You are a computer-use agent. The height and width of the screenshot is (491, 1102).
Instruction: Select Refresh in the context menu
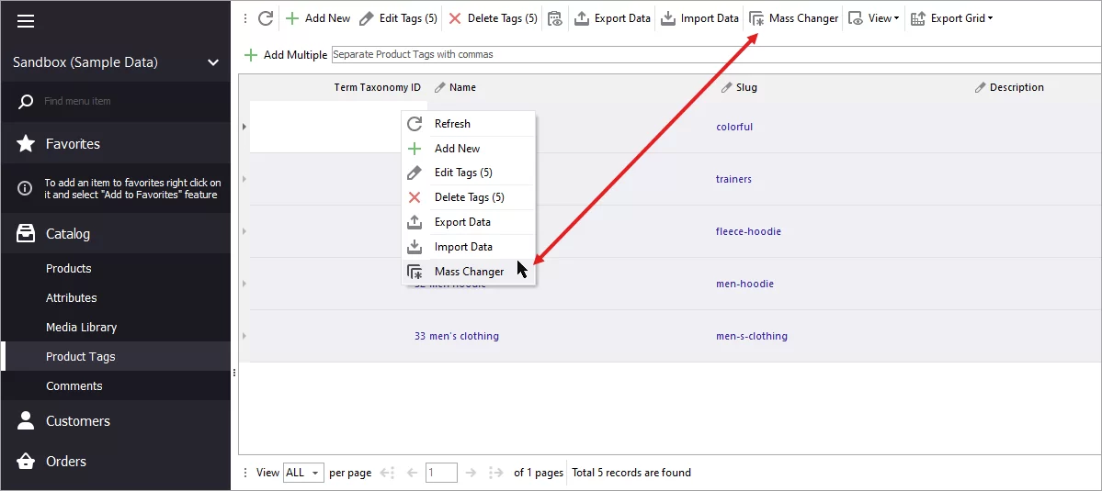[452, 124]
